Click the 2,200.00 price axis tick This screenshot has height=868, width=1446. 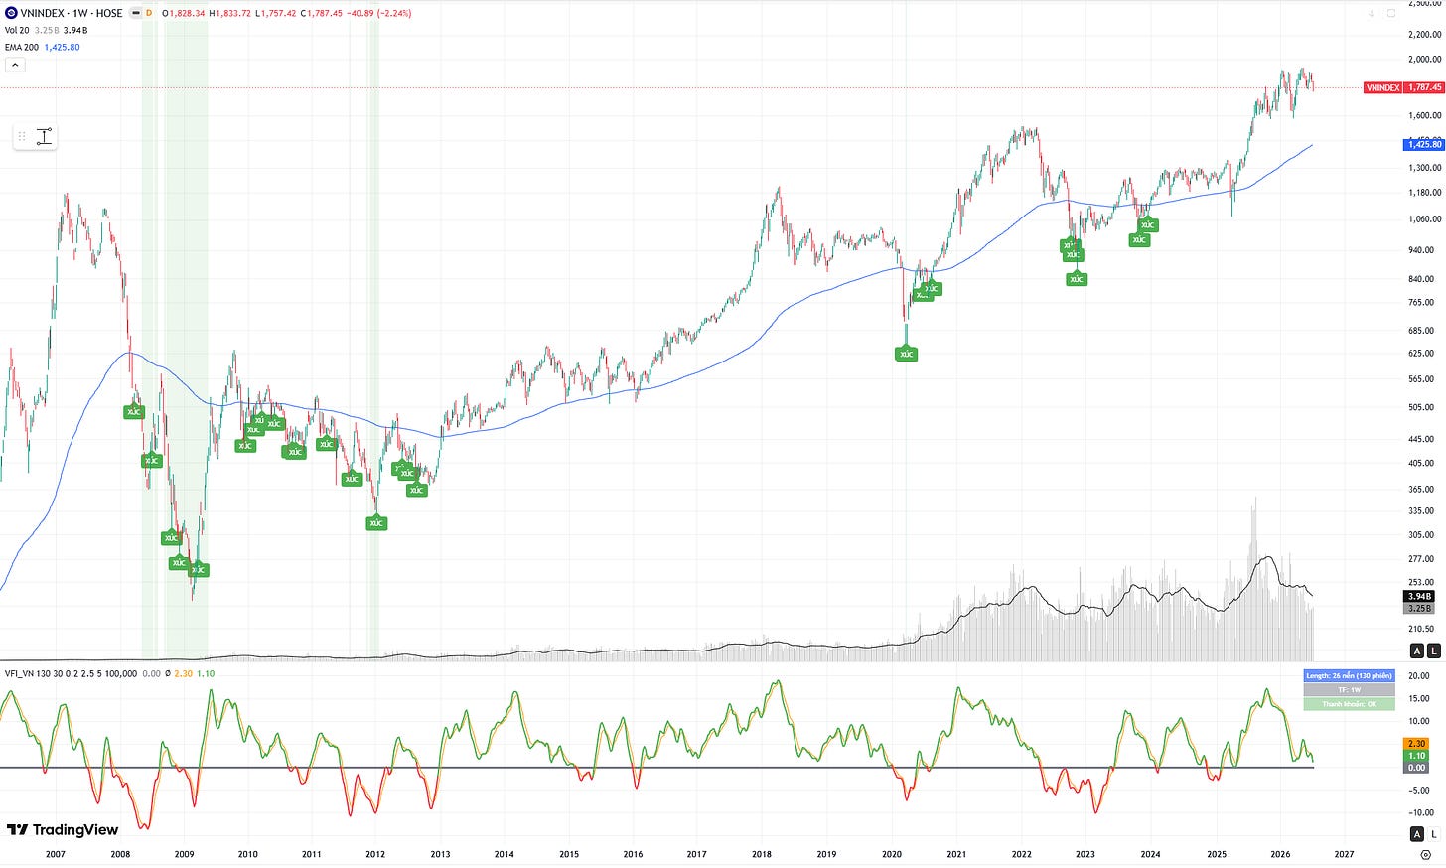tap(1424, 35)
